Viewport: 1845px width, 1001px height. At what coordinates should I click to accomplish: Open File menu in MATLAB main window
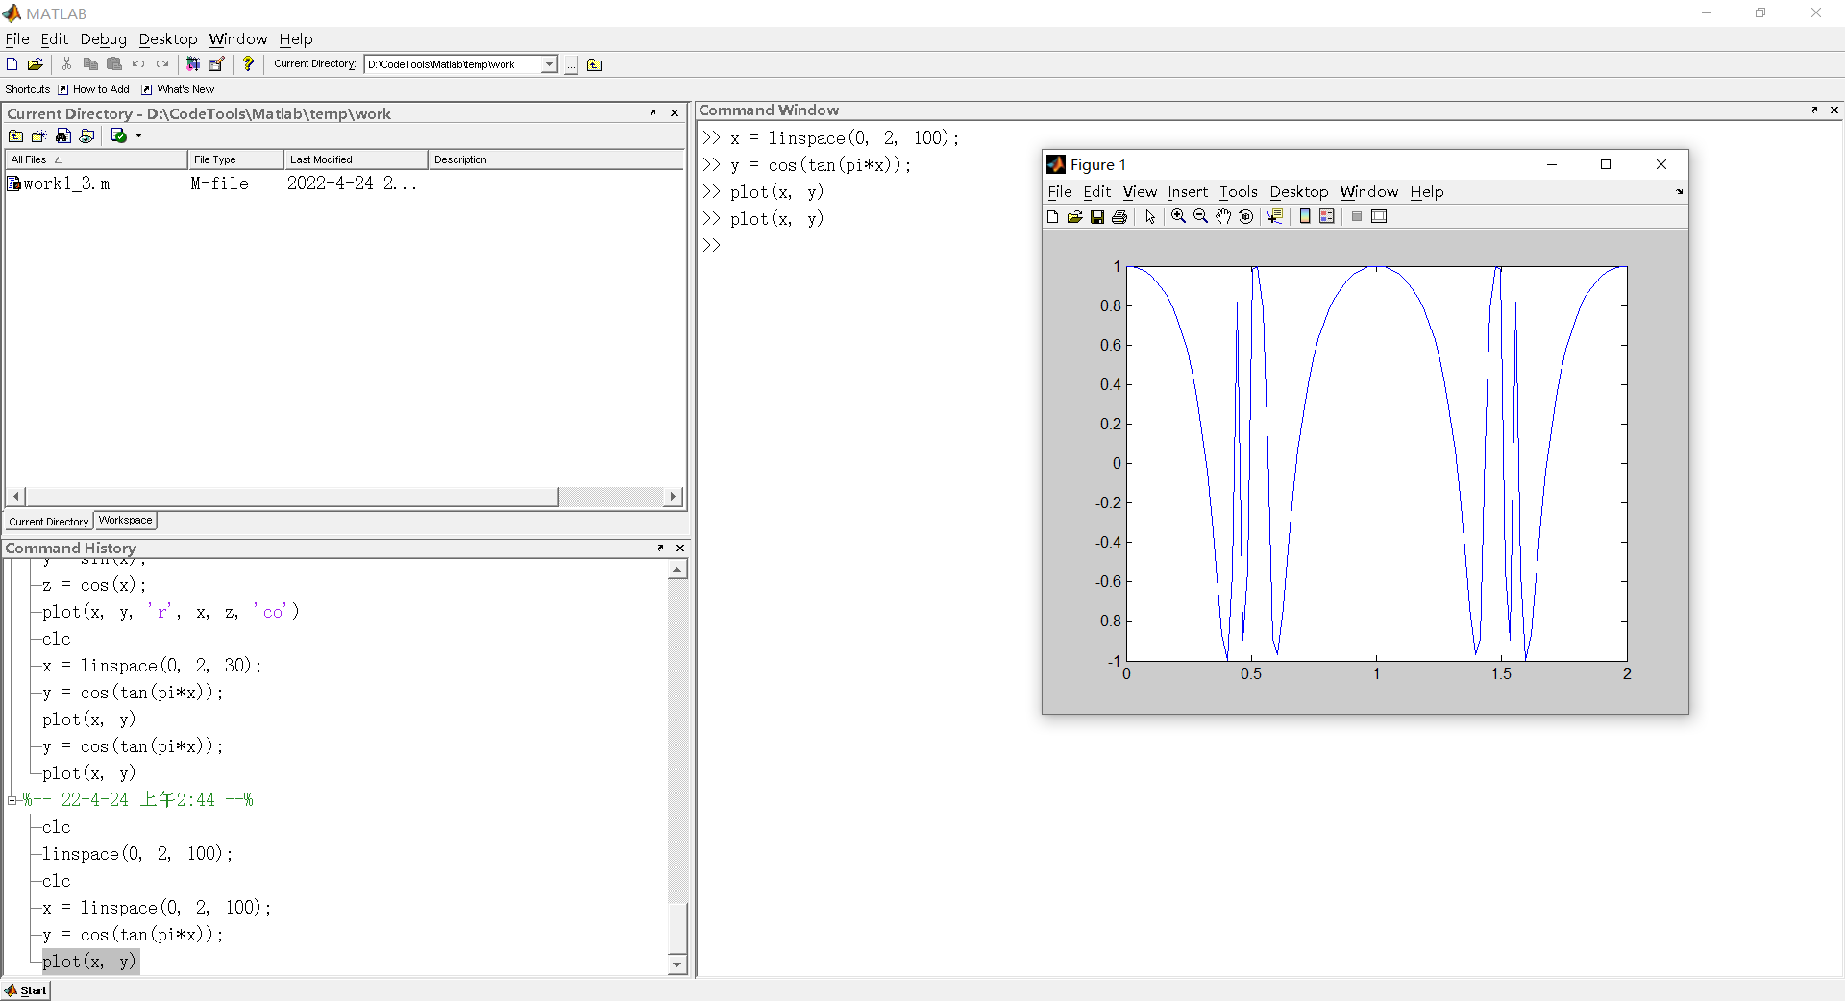(x=17, y=39)
